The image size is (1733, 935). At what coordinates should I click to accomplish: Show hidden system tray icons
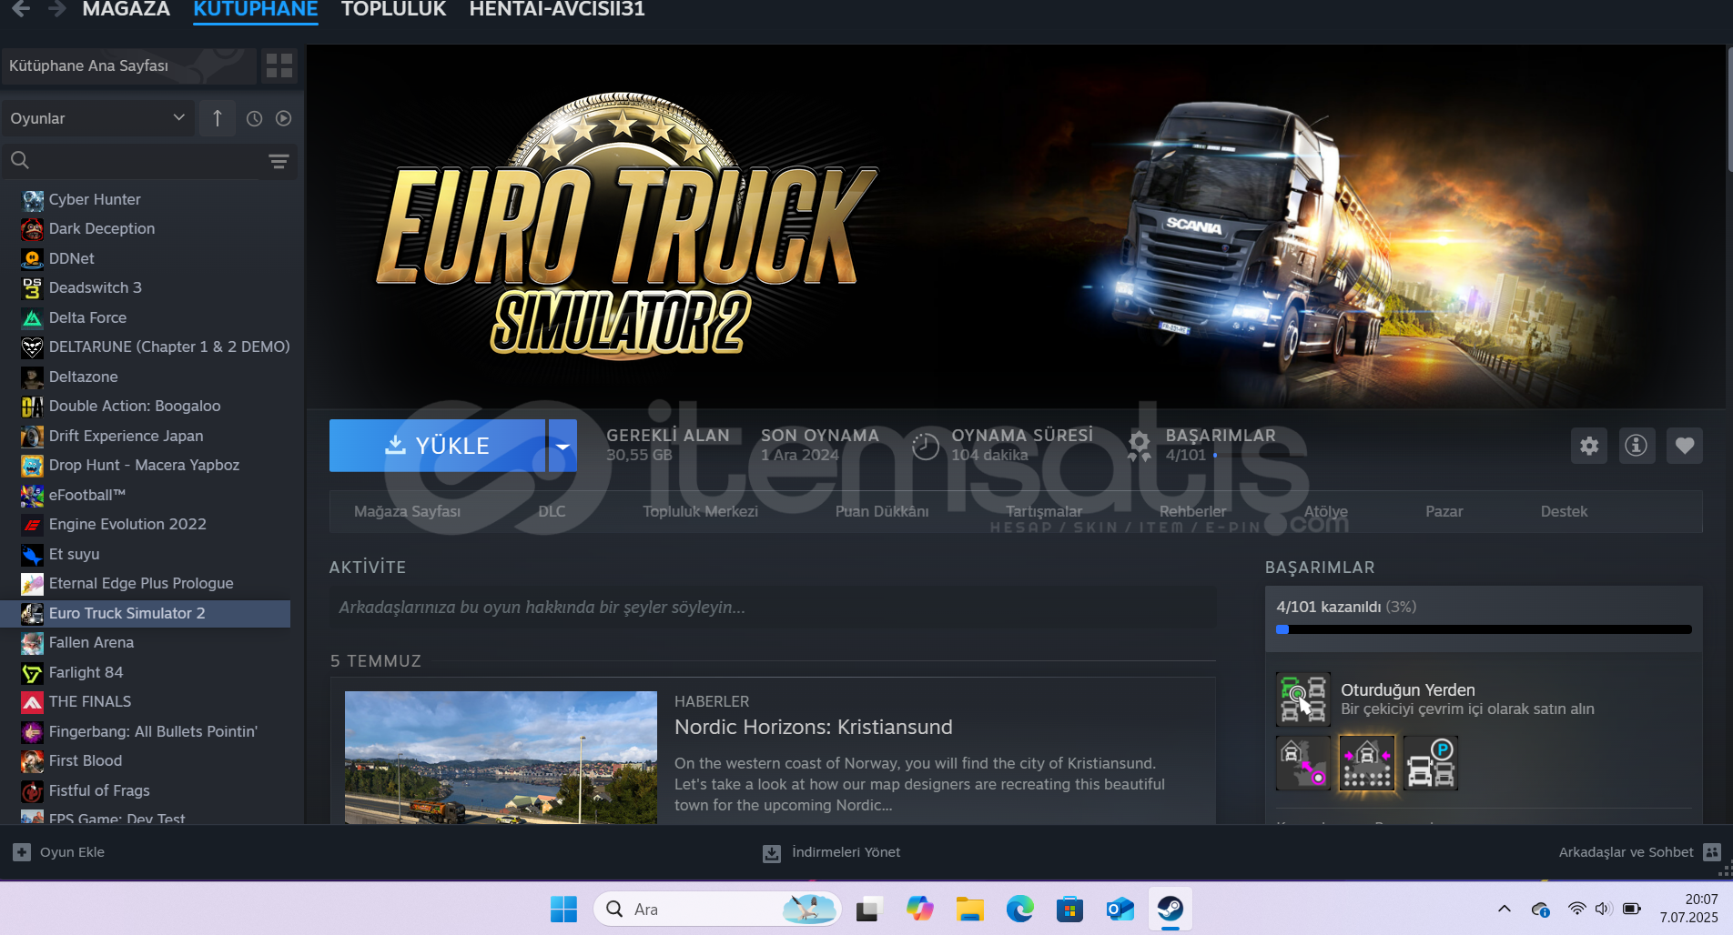[1505, 909]
